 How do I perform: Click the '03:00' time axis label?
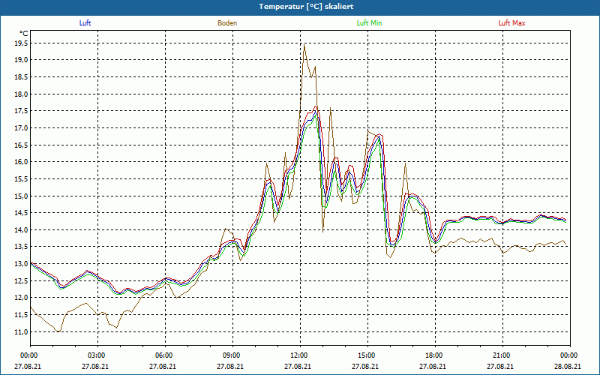coord(98,355)
